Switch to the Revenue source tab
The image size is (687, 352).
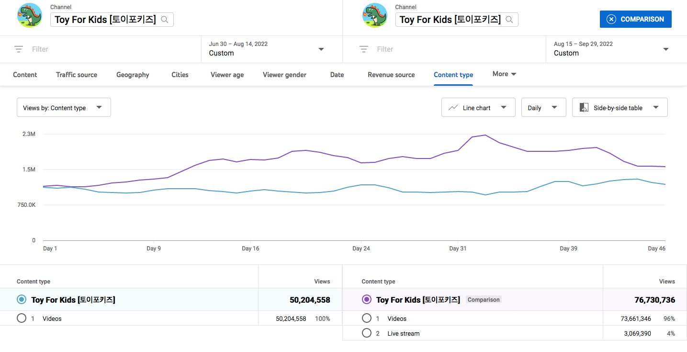(391, 75)
